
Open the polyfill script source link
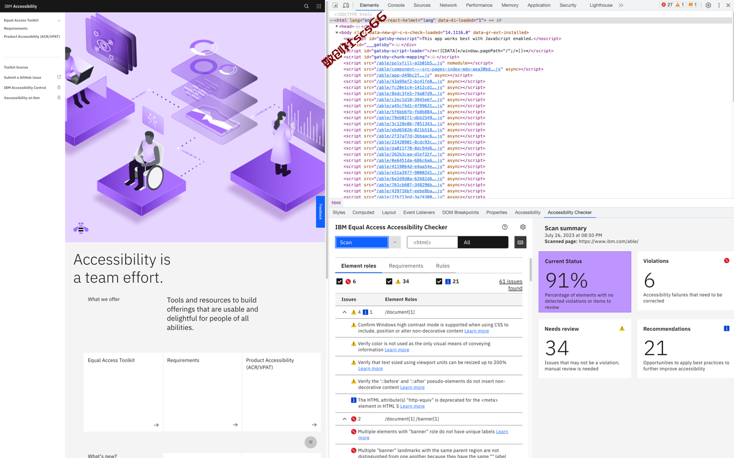tap(409, 63)
